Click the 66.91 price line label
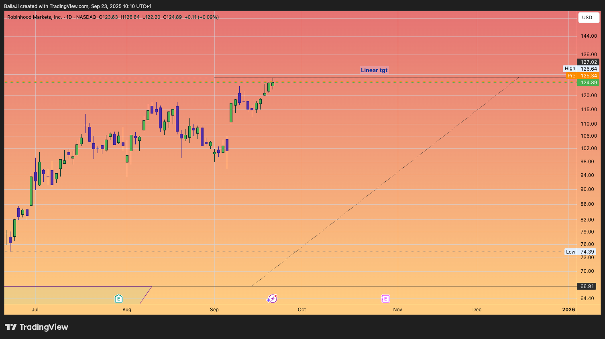The width and height of the screenshot is (605, 339). pos(587,286)
